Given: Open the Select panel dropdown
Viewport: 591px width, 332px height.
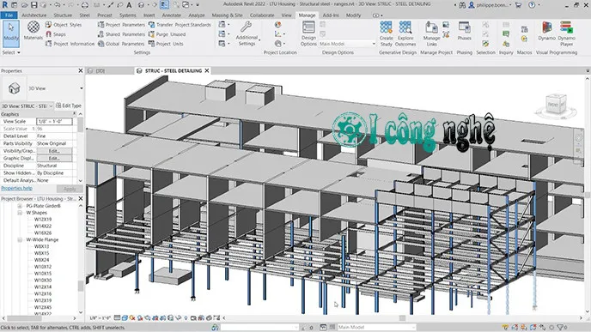Looking at the screenshot, I should [11, 52].
